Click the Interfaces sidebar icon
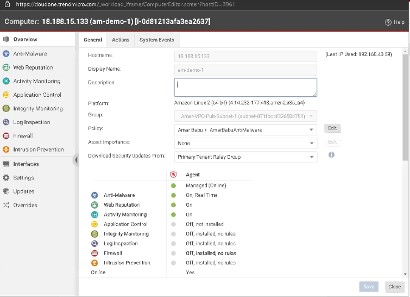 tap(6, 164)
